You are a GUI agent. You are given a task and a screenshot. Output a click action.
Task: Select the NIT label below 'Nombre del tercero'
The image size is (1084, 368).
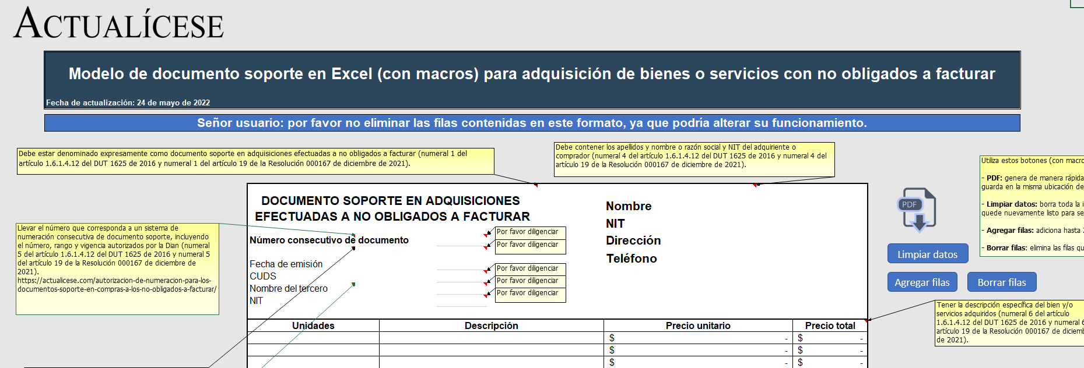tap(256, 300)
